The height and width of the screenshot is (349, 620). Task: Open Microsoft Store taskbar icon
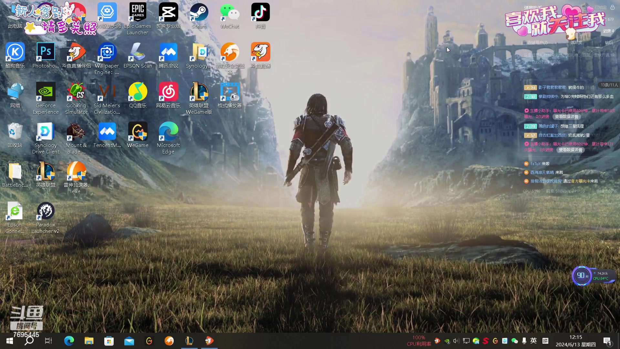109,341
